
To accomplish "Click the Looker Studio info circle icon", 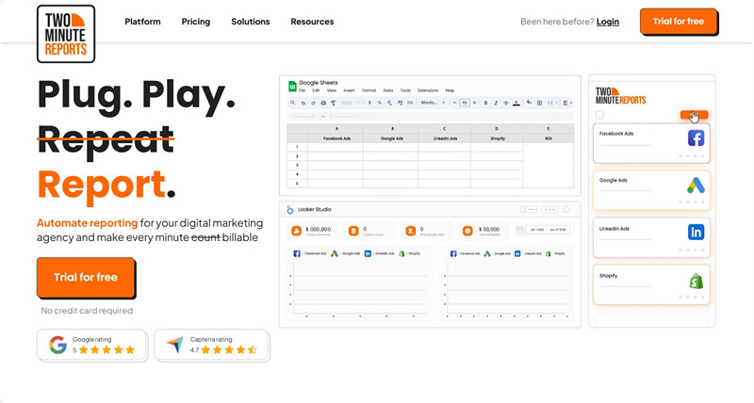I will [x=566, y=209].
